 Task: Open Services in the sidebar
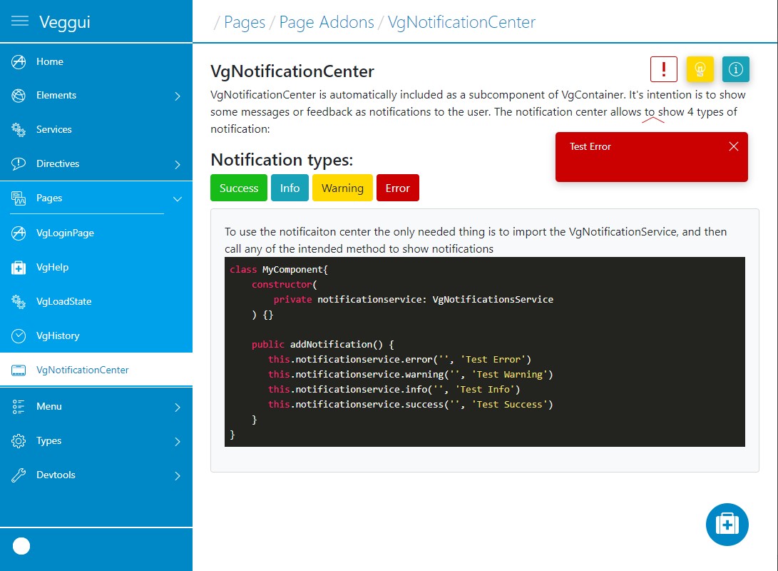(54, 130)
